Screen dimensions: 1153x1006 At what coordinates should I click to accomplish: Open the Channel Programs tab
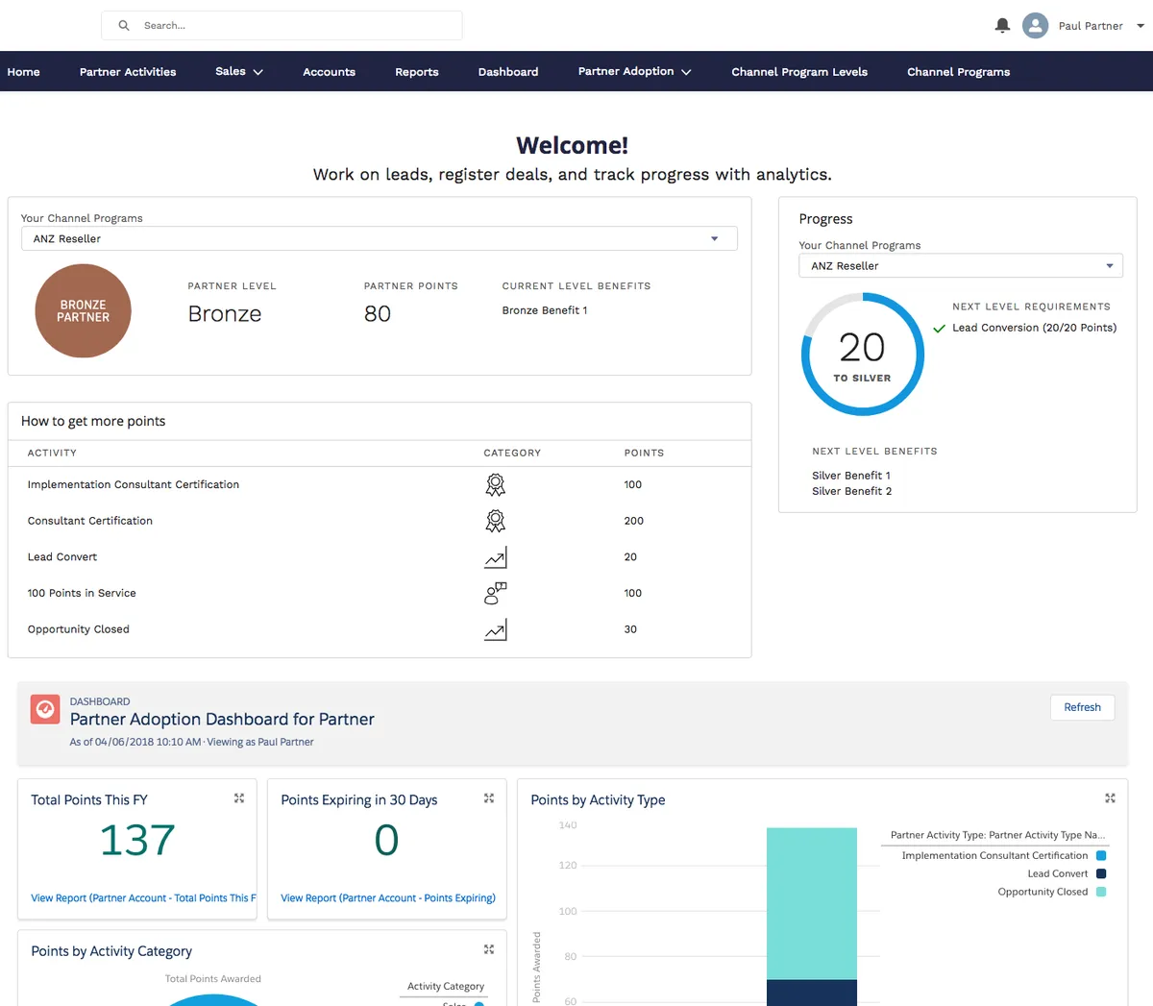[x=958, y=72]
